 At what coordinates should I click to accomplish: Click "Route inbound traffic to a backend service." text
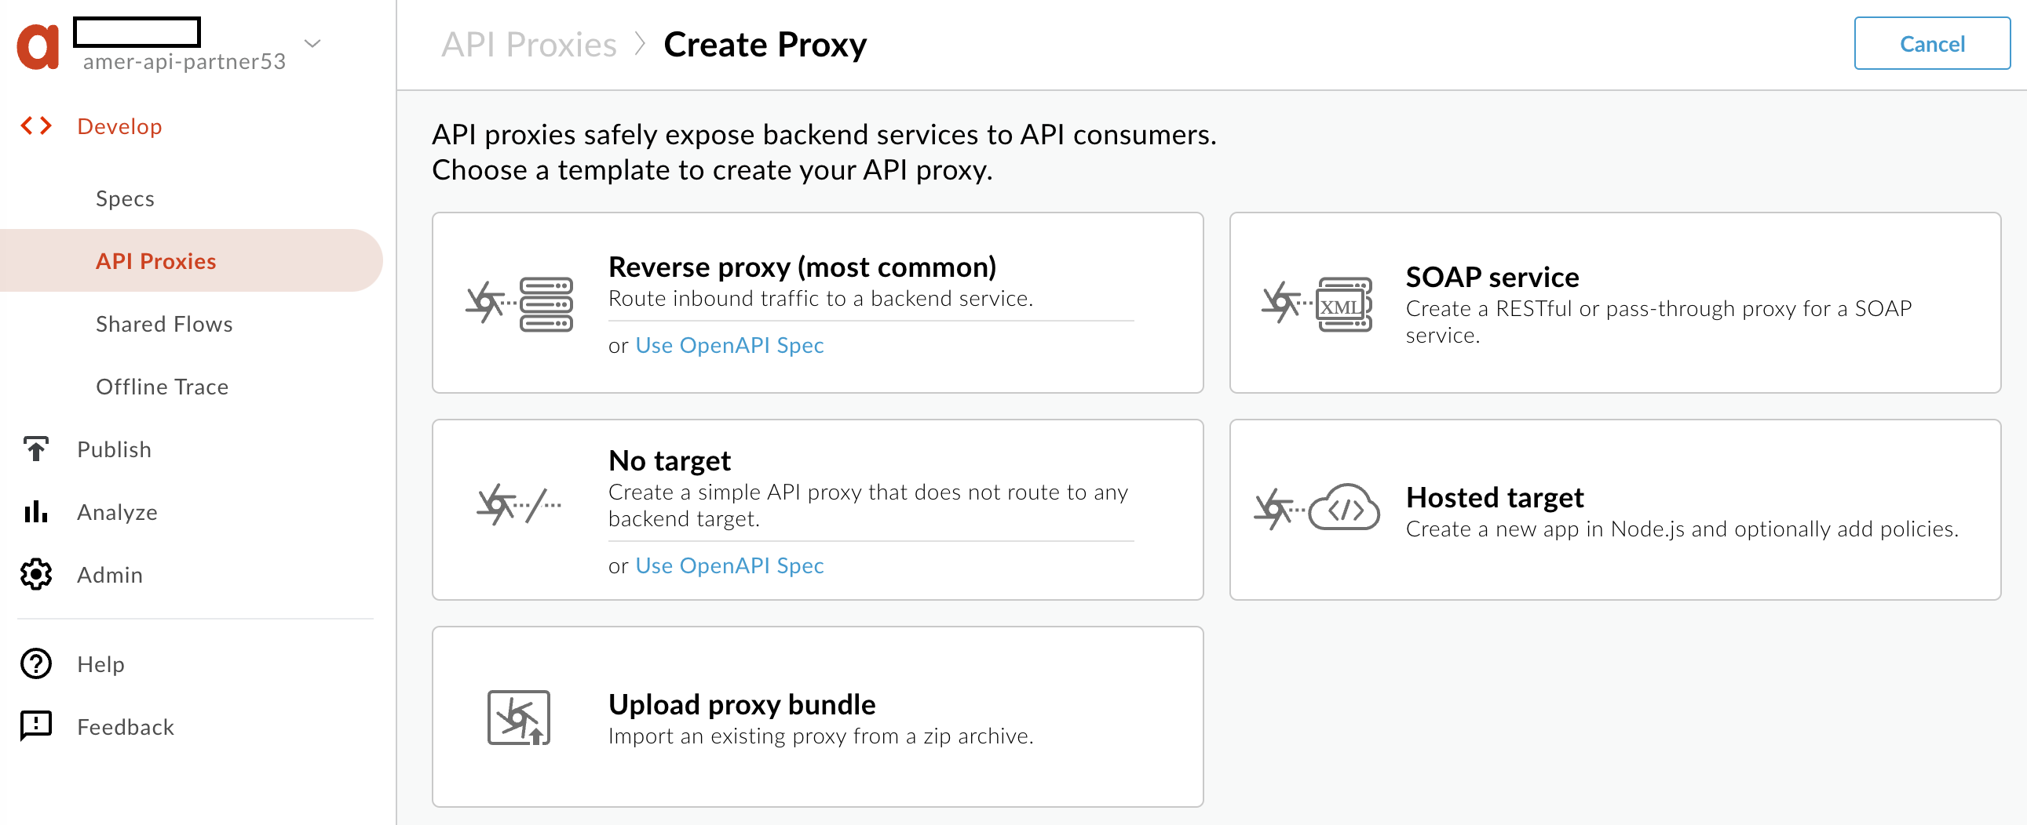click(820, 299)
